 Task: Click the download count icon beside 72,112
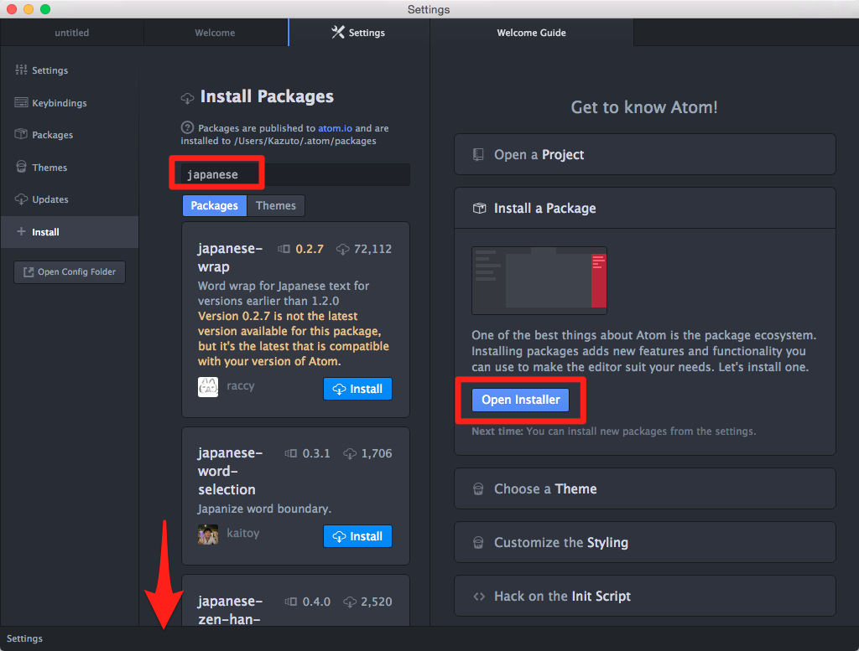pos(343,250)
